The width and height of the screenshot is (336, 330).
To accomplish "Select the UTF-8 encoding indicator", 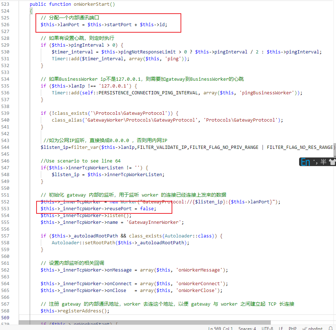I will (x=267, y=328).
